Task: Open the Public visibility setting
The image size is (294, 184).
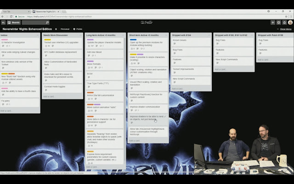Action: (78, 29)
